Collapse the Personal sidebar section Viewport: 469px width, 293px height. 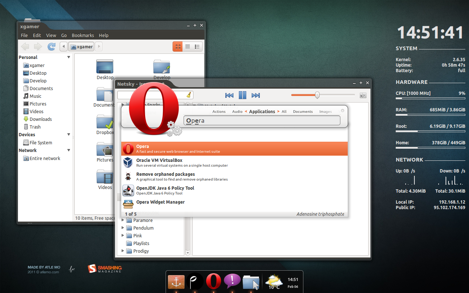69,57
